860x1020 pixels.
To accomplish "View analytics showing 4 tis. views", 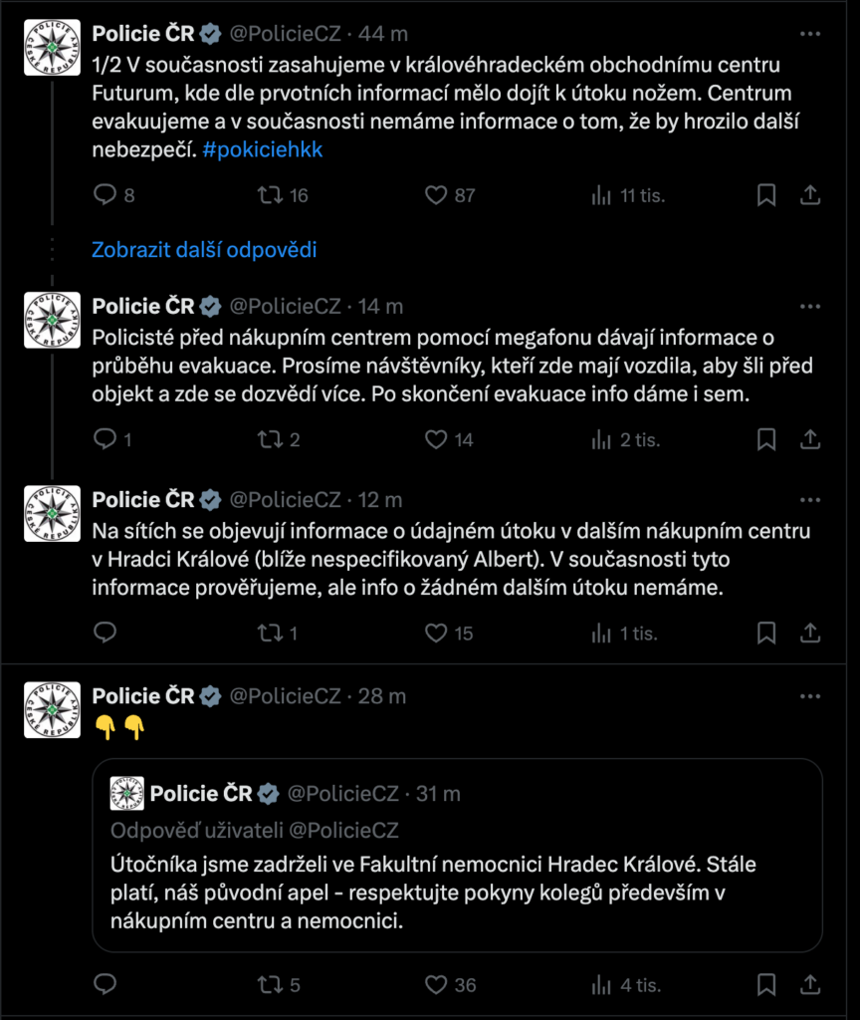I will (x=601, y=985).
